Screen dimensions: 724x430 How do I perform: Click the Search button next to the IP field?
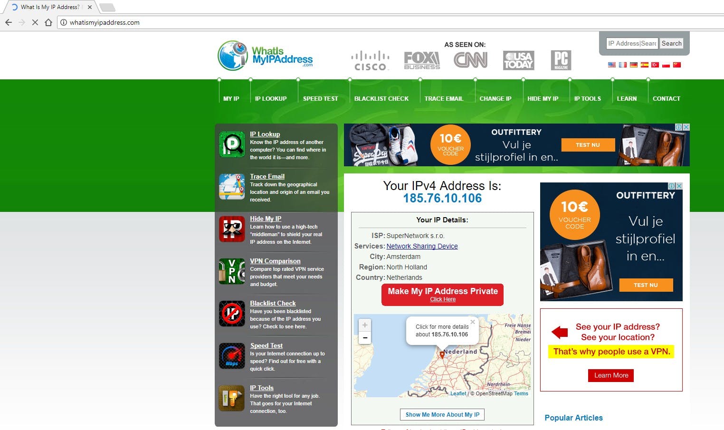click(x=671, y=43)
